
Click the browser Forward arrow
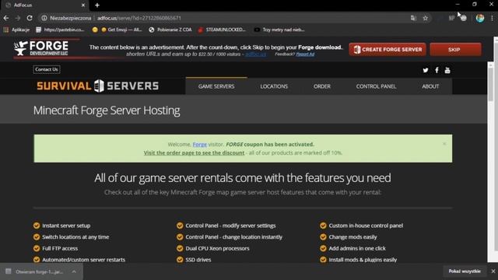point(17,18)
